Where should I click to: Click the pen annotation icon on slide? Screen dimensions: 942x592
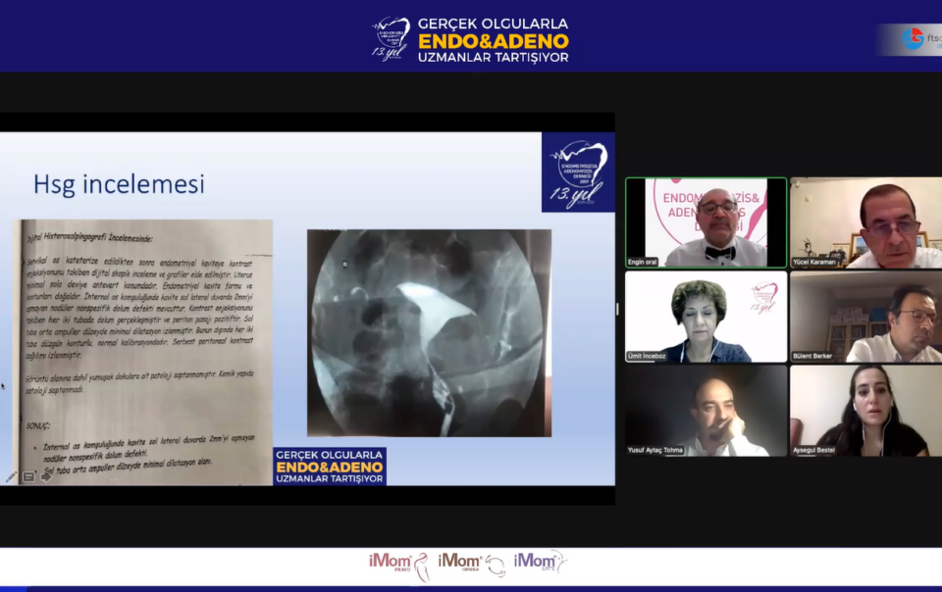(x=11, y=477)
